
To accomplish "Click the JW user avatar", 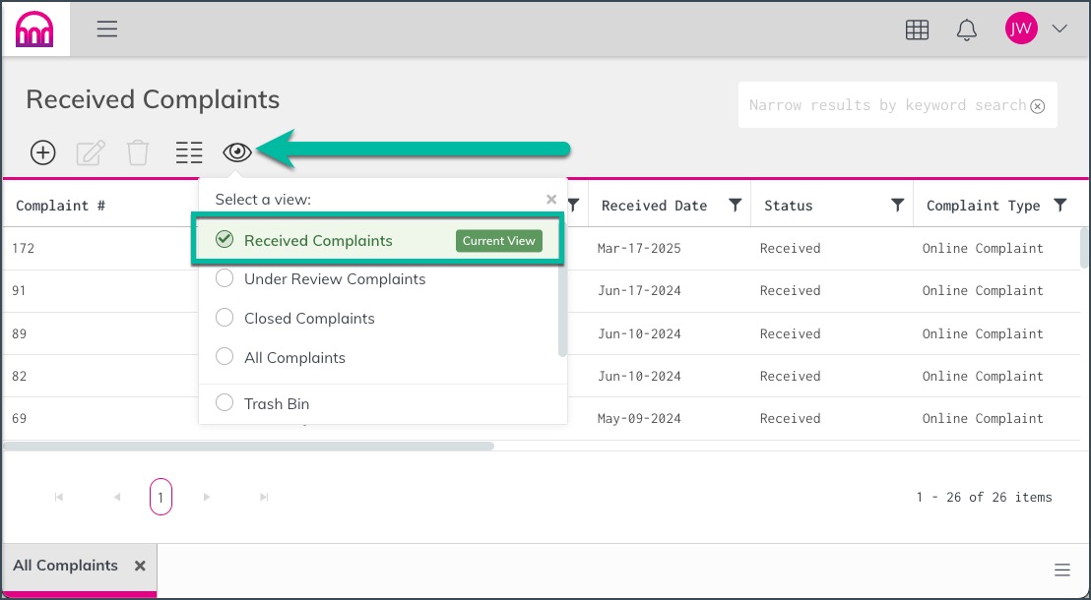I will click(1021, 29).
